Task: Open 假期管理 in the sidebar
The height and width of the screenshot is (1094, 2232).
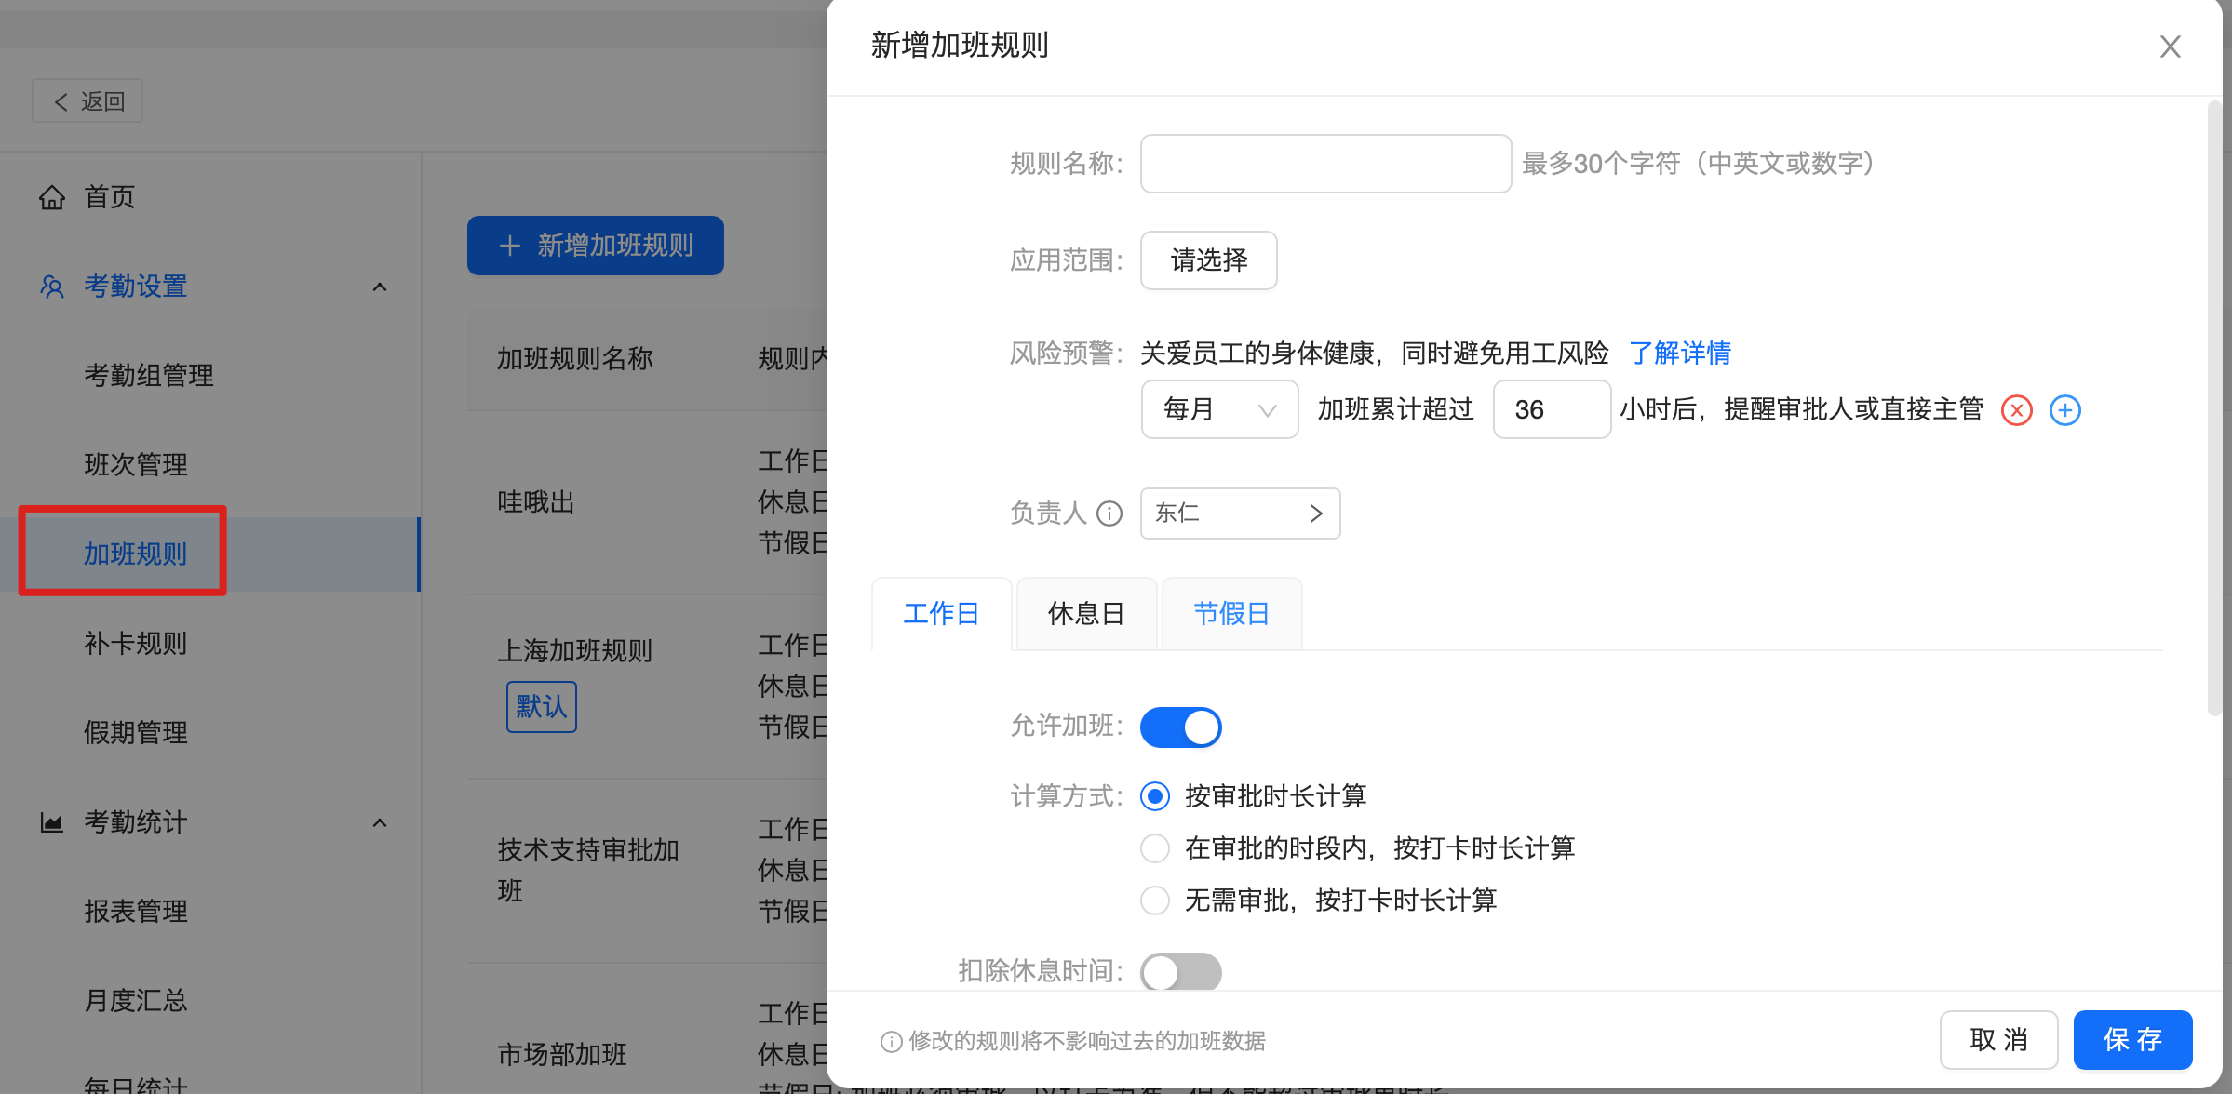Action: 136,733
